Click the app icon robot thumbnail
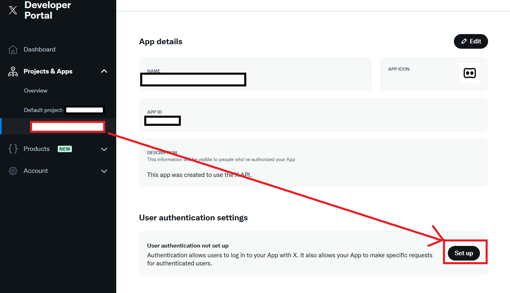This screenshot has height=293, width=510. pos(469,73)
